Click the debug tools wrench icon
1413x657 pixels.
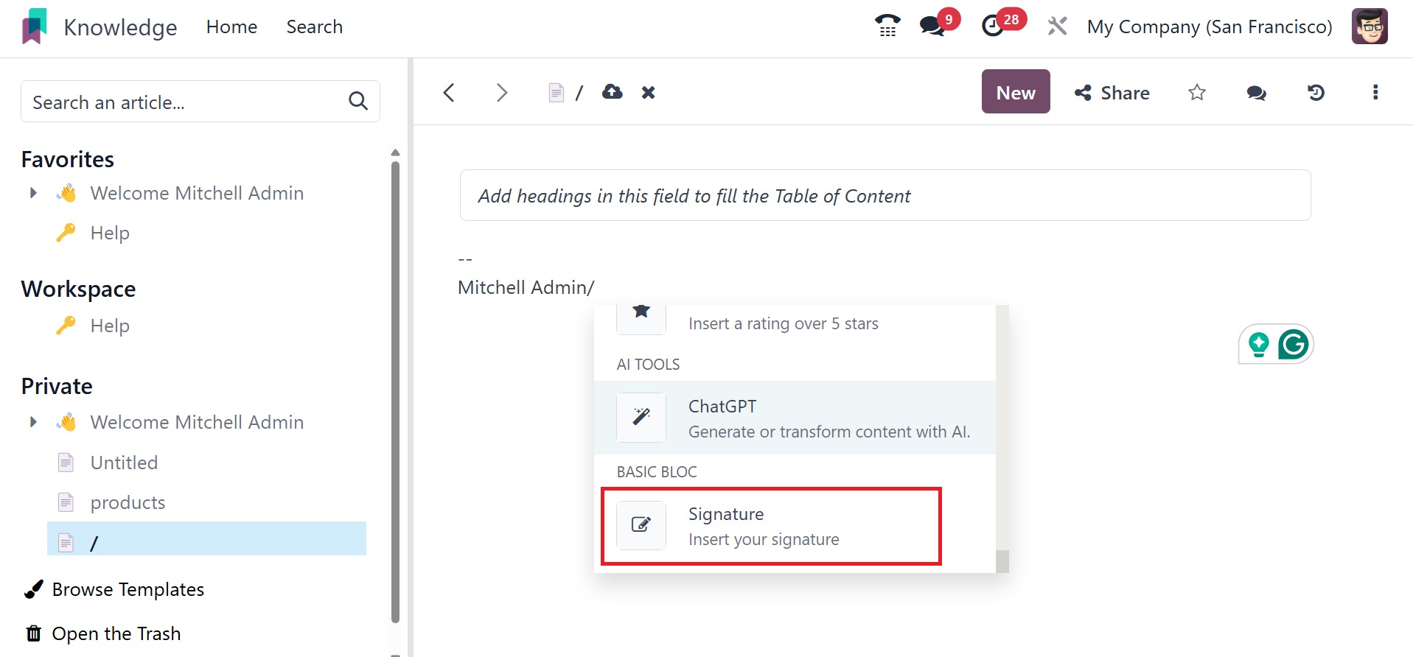(x=1057, y=27)
